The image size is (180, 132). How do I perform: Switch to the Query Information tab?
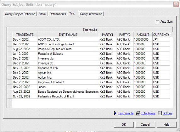pos(91,14)
